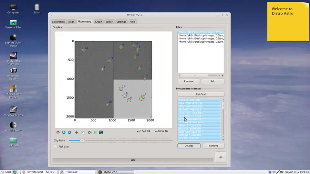
Task: Open the Configure subplots tool
Action: [89, 132]
